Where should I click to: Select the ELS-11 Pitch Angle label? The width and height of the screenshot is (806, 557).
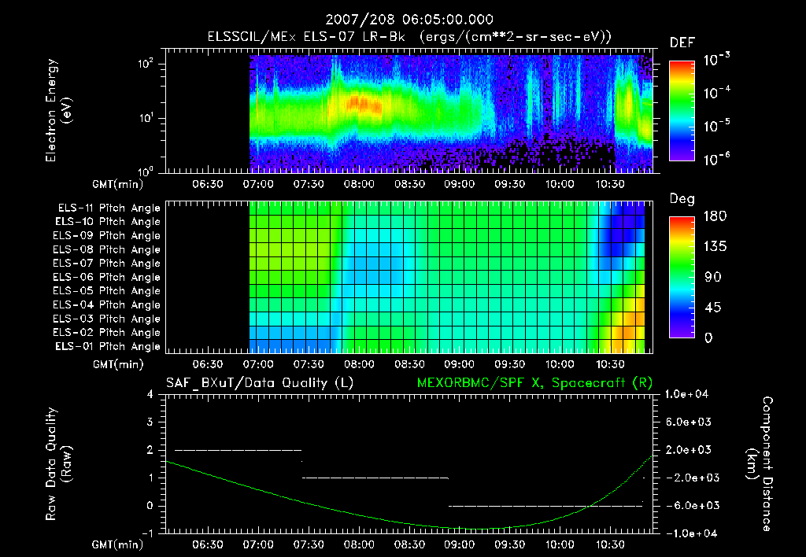pyautogui.click(x=109, y=208)
